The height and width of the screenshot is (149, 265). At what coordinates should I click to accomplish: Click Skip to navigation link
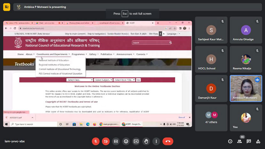tap(96, 34)
